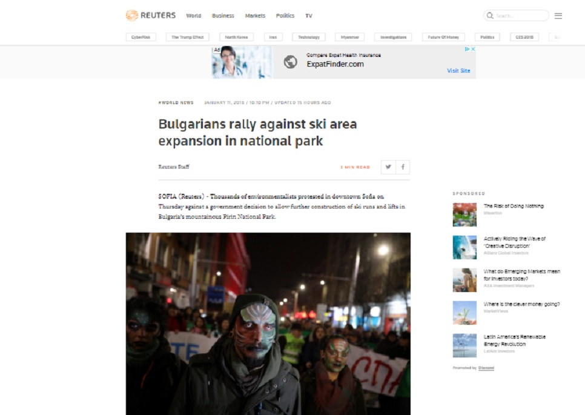Open 'Actively Riding the Wave' sponsored link

[x=515, y=242]
